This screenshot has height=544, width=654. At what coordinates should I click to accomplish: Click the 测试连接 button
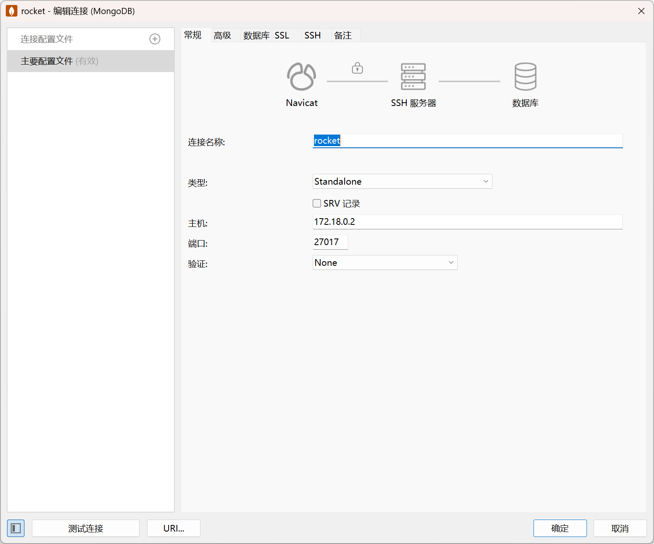click(x=86, y=528)
